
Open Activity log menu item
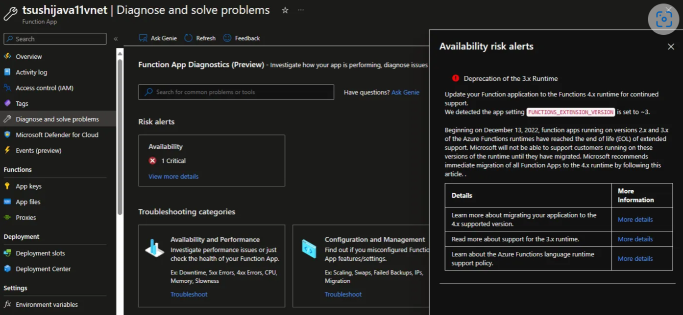[x=31, y=72]
